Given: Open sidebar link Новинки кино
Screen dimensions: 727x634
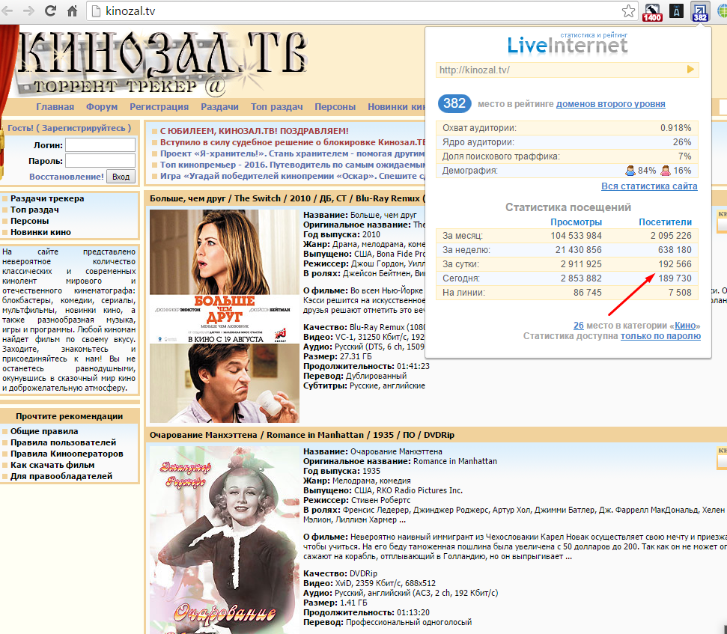Looking at the screenshot, I should point(40,232).
